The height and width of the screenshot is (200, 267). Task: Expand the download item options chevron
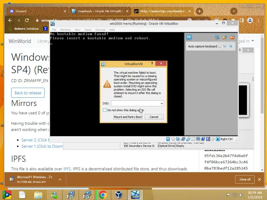(60, 179)
